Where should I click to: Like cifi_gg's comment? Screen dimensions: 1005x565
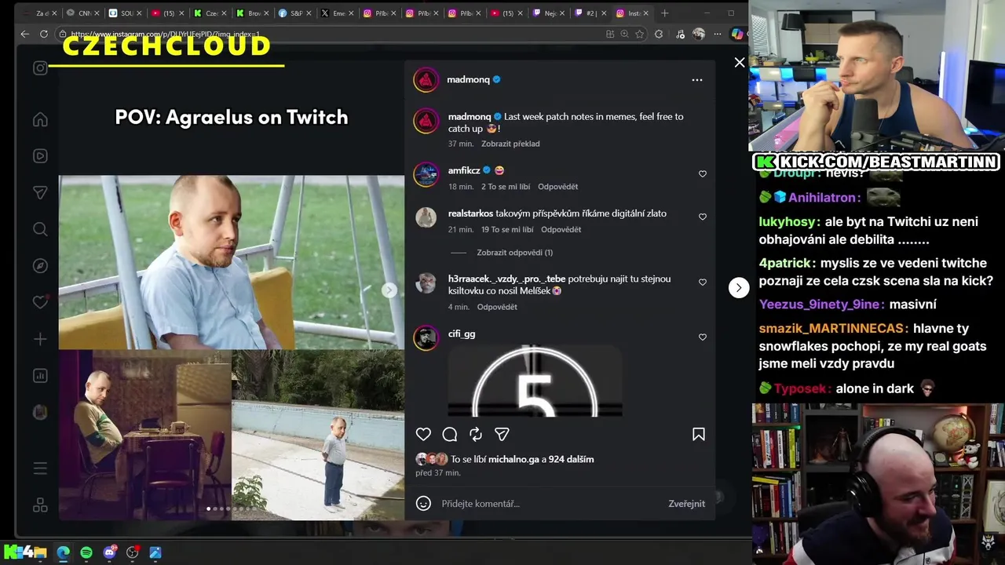pos(703,337)
